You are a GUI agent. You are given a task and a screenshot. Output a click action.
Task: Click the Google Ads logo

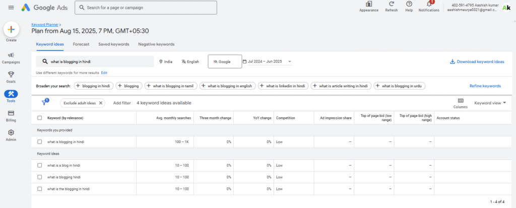point(45,7)
